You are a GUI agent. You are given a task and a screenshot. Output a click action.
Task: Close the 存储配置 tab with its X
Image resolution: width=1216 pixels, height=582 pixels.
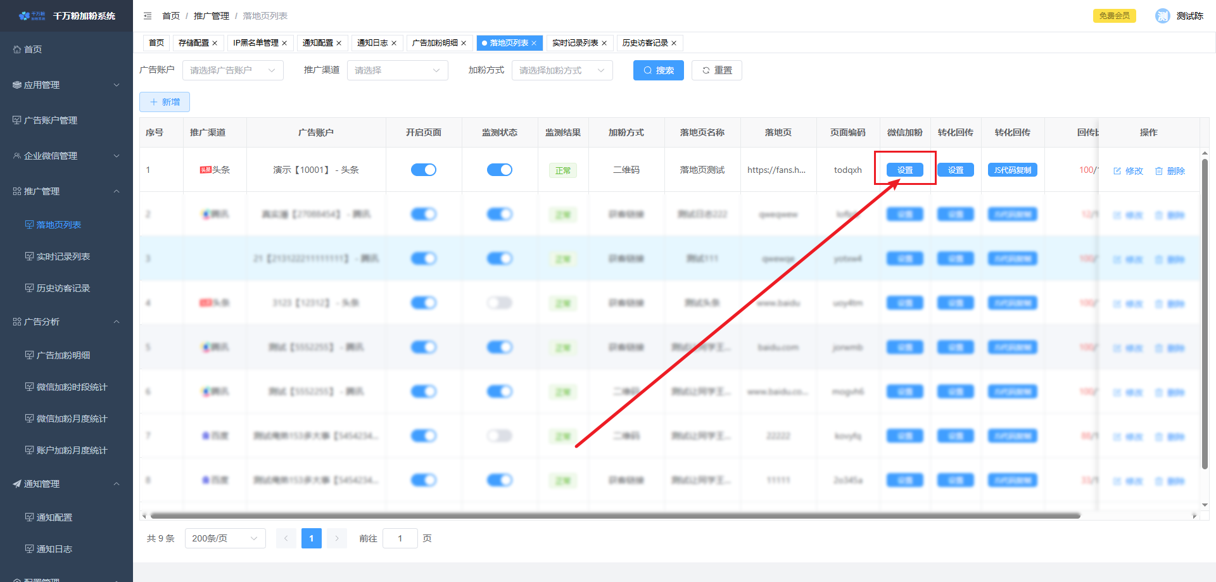215,43
